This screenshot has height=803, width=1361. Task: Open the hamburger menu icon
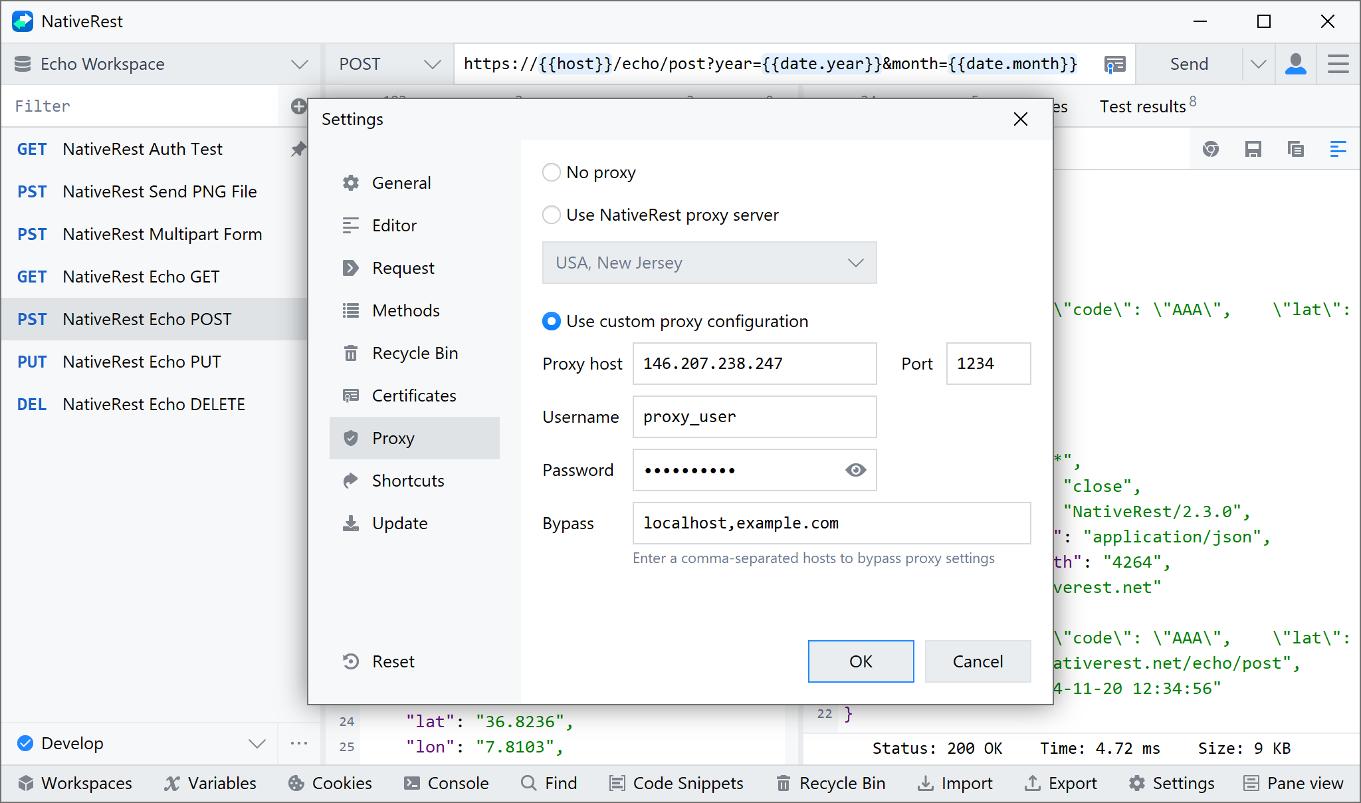[x=1338, y=64]
